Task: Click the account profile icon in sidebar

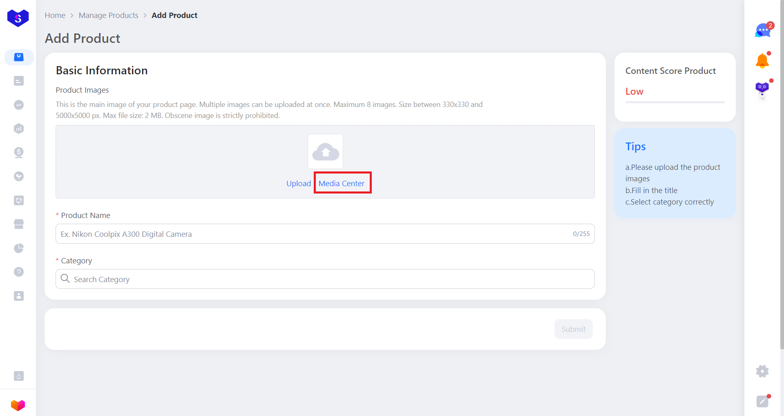Action: [x=18, y=296]
